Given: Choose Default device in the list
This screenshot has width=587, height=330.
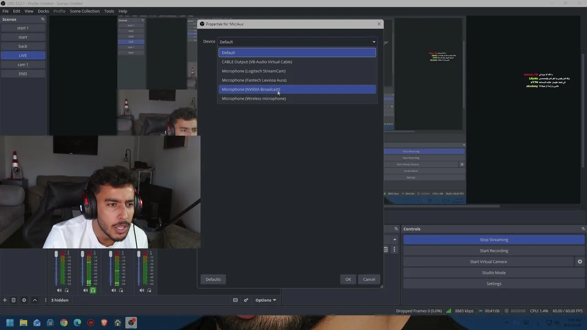Looking at the screenshot, I should coord(297,53).
